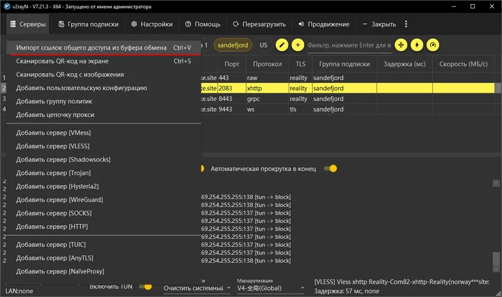Choose Добавить сервер [VLESS]
The image size is (502, 297).
[x=104, y=146]
